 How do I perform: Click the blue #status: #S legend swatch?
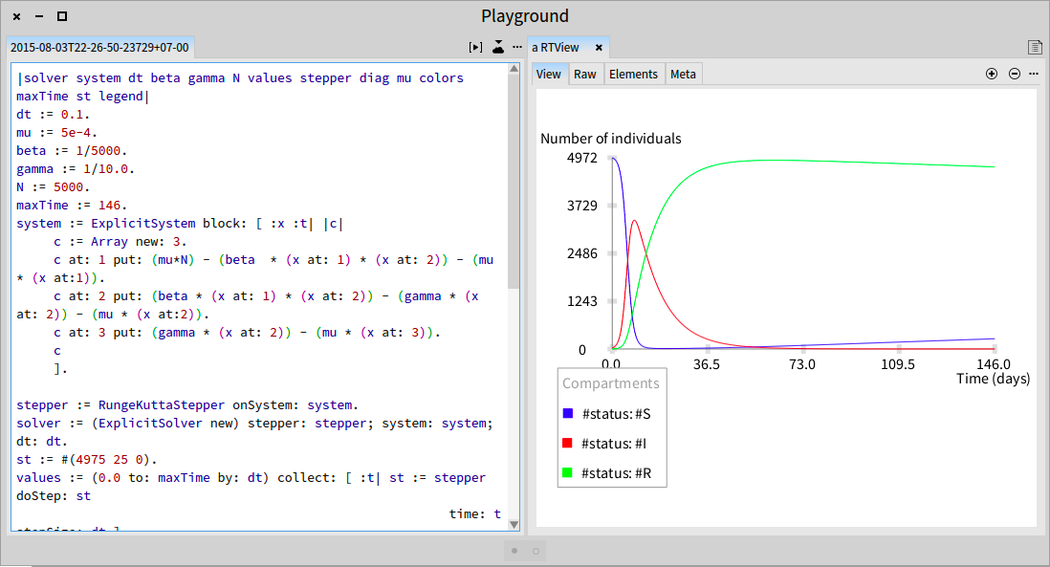pyautogui.click(x=568, y=414)
